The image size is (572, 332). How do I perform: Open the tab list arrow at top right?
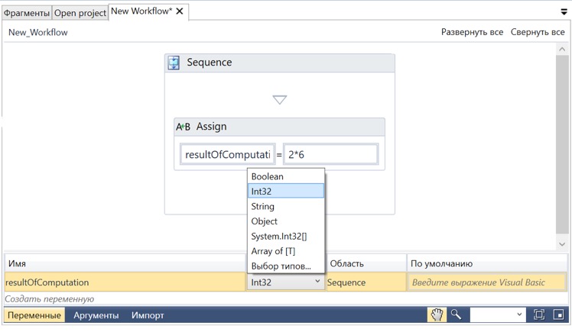click(564, 12)
